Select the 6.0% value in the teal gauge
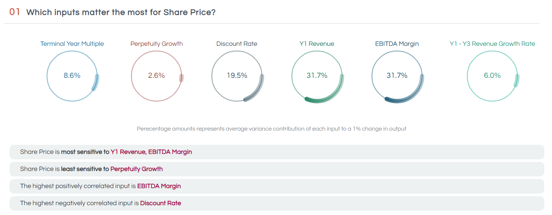The image size is (552, 215). (x=492, y=76)
